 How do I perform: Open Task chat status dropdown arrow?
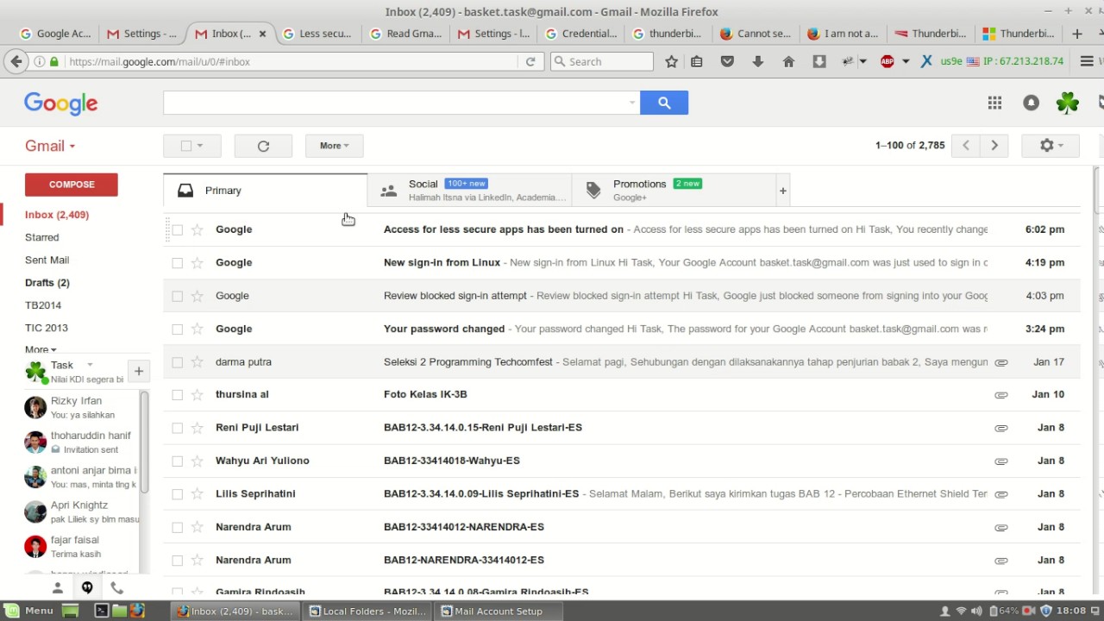tap(90, 365)
